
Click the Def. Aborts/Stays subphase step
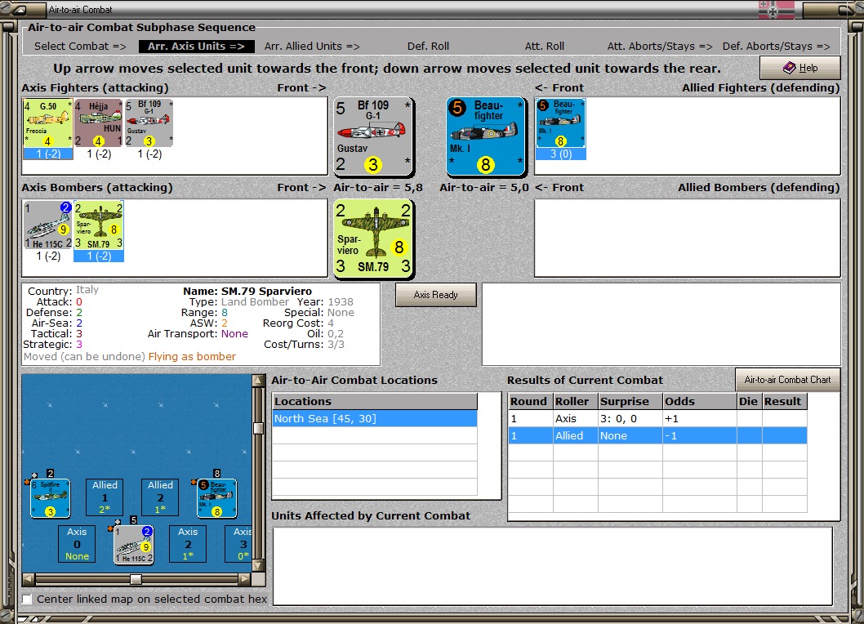[776, 47]
